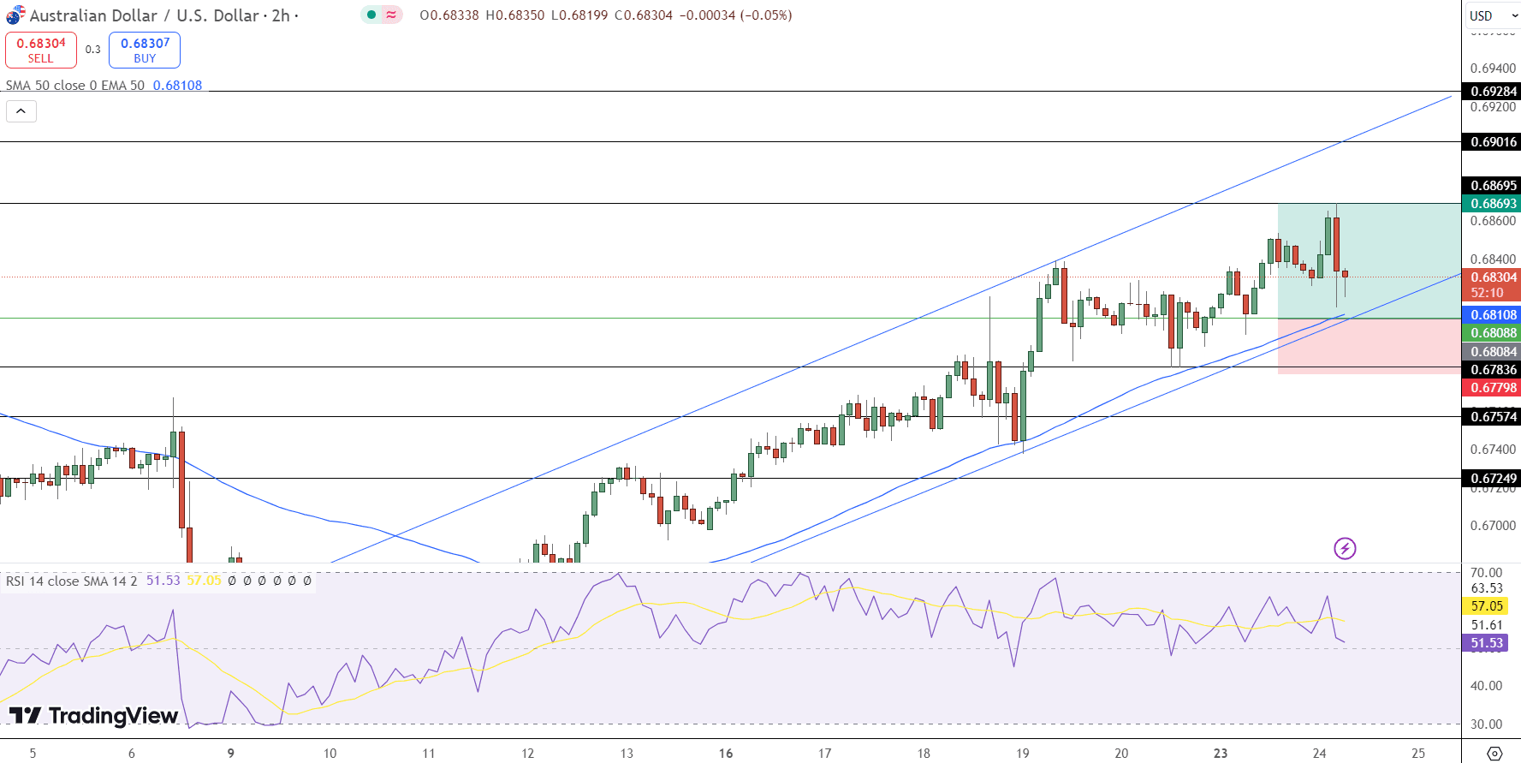Click the 70.00 RSI axis label
The height and width of the screenshot is (763, 1521).
1486,573
